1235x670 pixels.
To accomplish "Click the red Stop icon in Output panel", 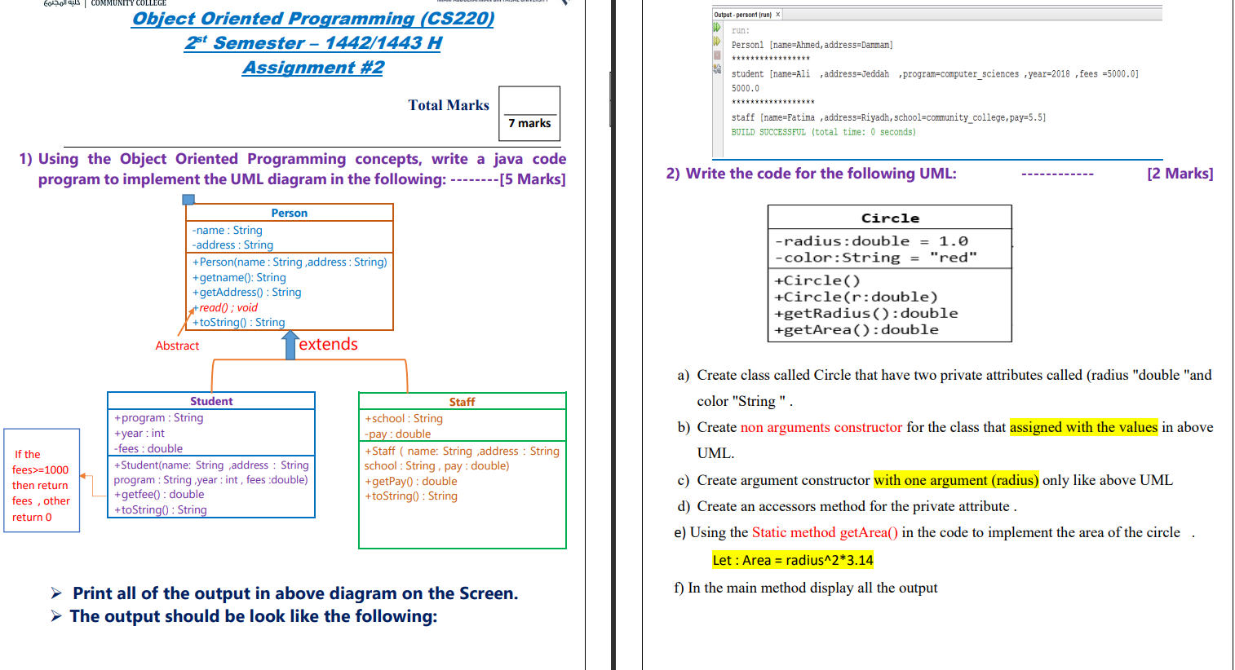I will pyautogui.click(x=717, y=55).
